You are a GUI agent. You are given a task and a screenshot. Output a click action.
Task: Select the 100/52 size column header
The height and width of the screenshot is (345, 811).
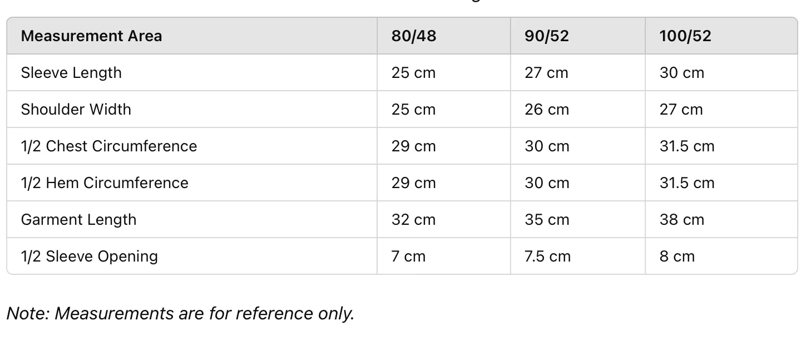[x=685, y=36]
